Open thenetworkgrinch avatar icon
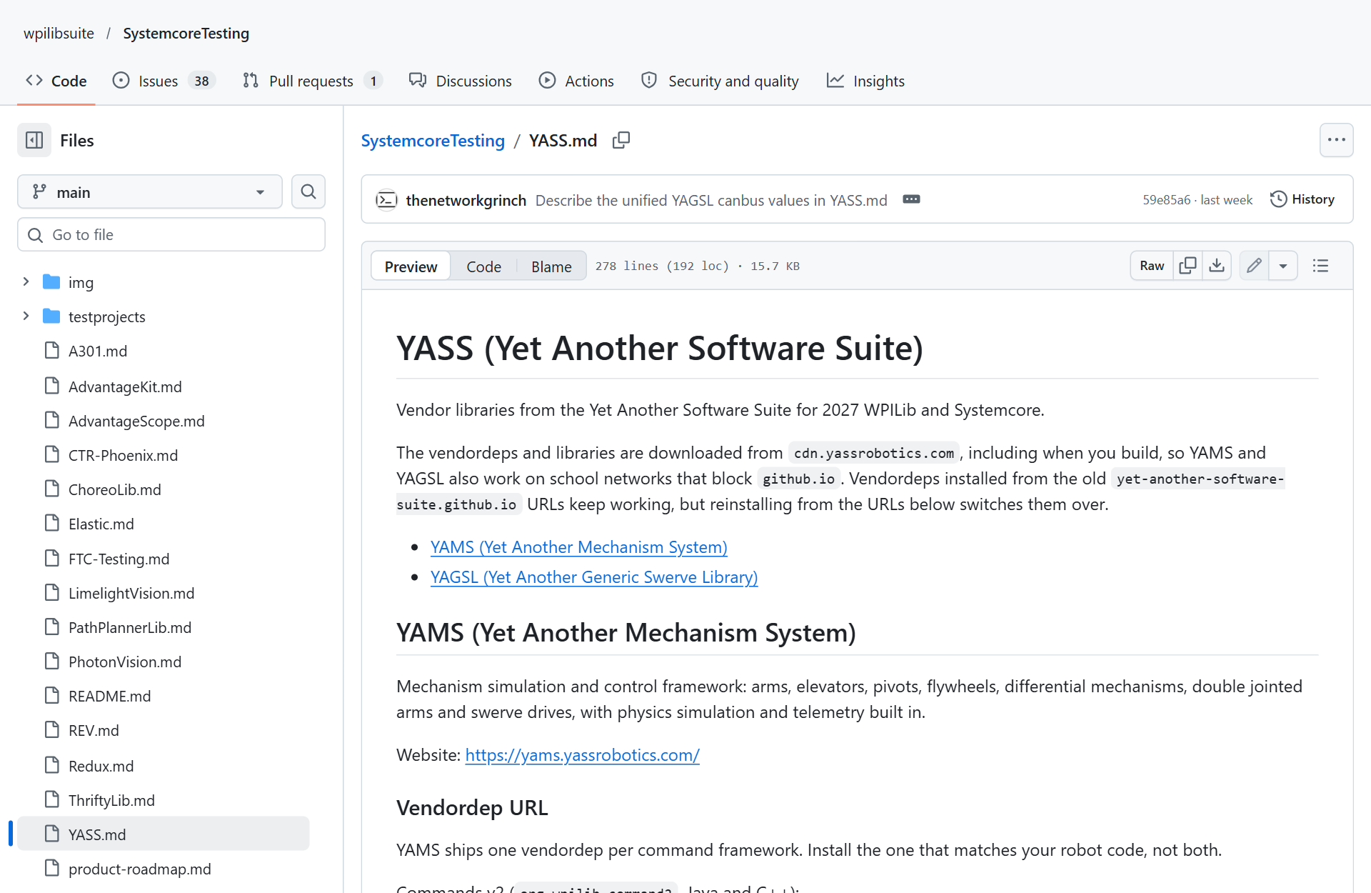The height and width of the screenshot is (893, 1371). [x=386, y=199]
